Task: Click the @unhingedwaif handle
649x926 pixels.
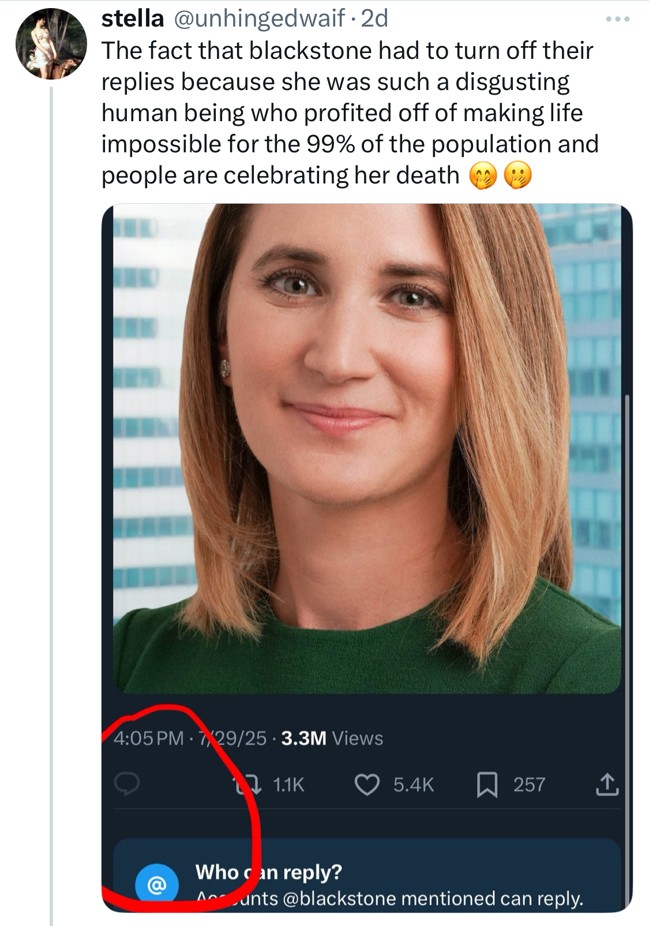Action: click(x=259, y=18)
